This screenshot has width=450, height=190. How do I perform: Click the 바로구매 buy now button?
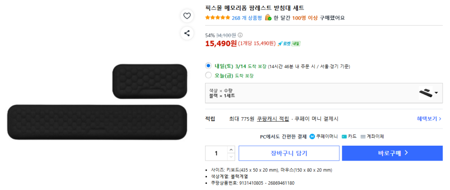[x=392, y=153]
